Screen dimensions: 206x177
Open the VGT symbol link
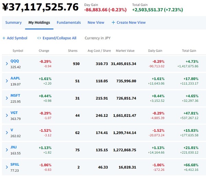point(14,113)
